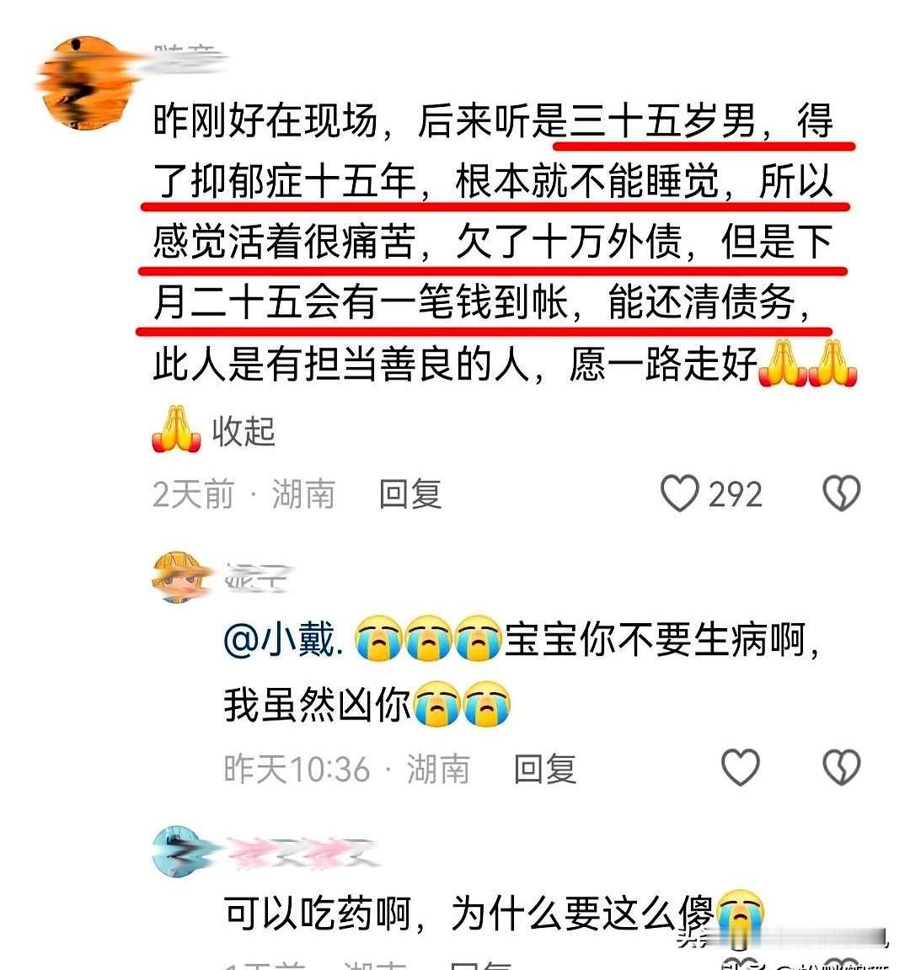Screen dimensions: 910x970
Task: Tap the comment text 可以吃药啊
Action: point(317,914)
